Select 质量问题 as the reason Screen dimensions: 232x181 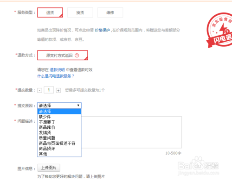[x=59, y=138]
